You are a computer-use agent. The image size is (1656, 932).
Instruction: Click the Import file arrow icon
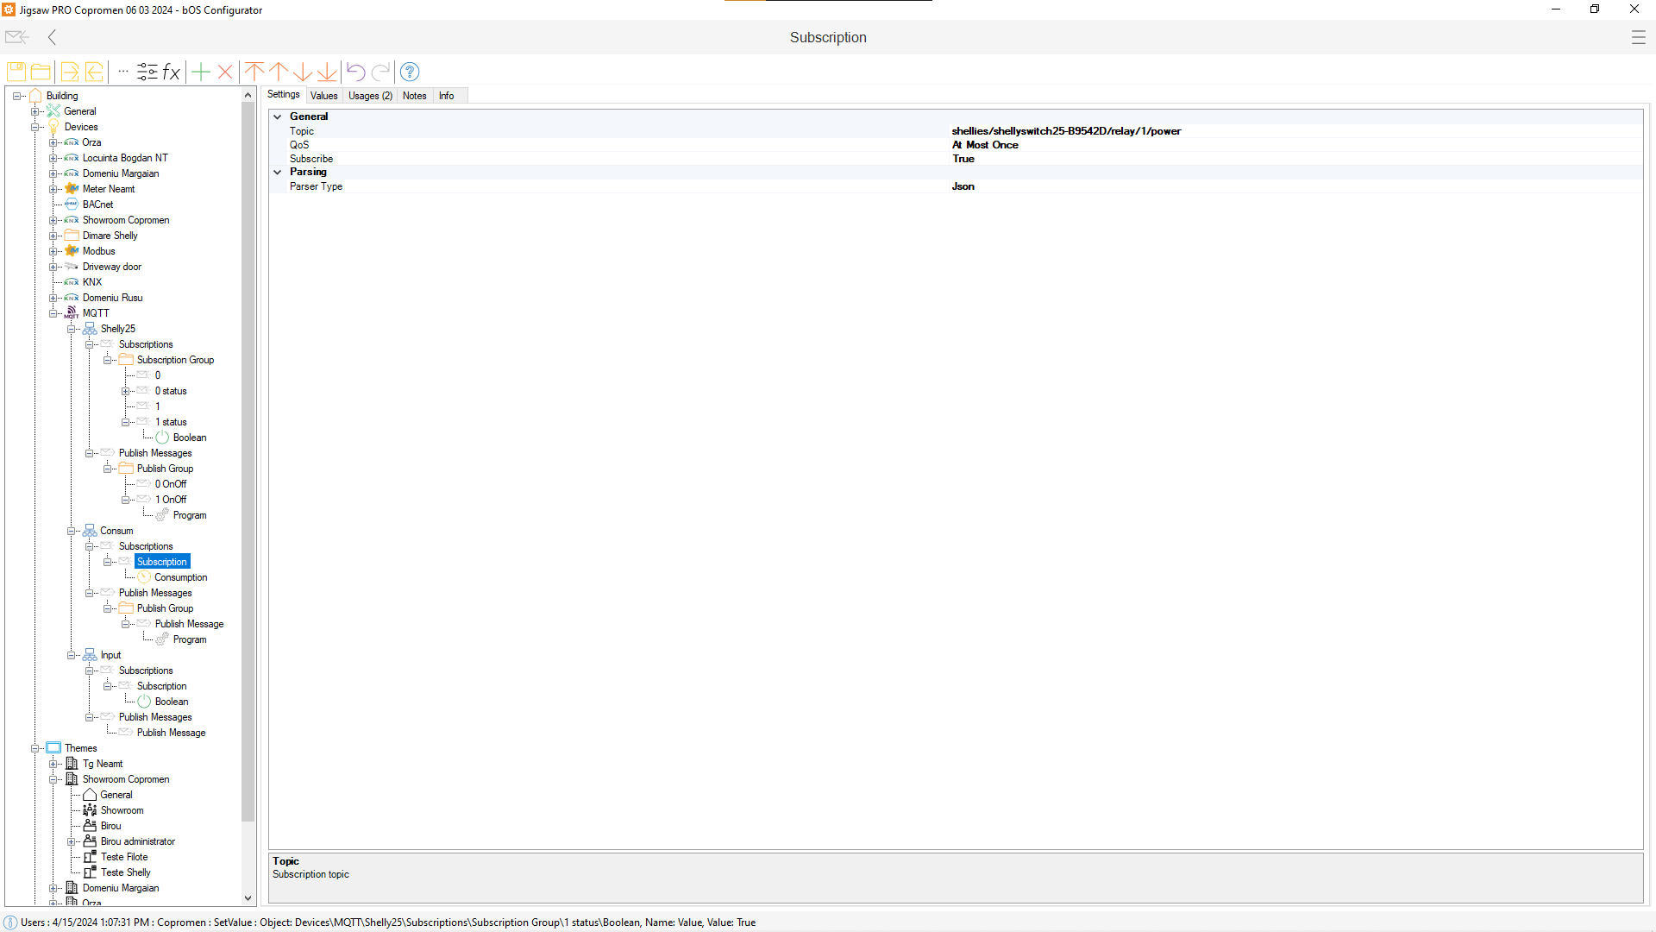94,72
